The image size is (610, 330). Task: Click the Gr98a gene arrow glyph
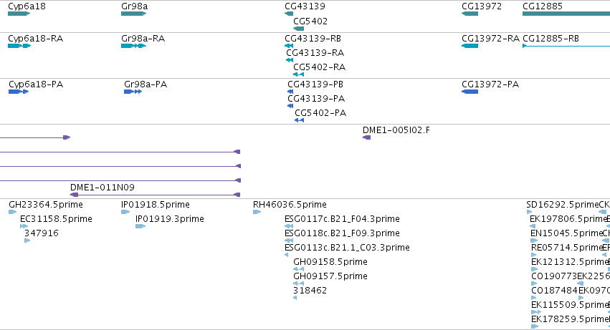(133, 14)
